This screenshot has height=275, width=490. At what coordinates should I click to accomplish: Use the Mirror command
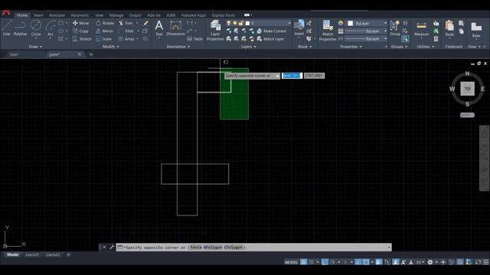(104, 31)
